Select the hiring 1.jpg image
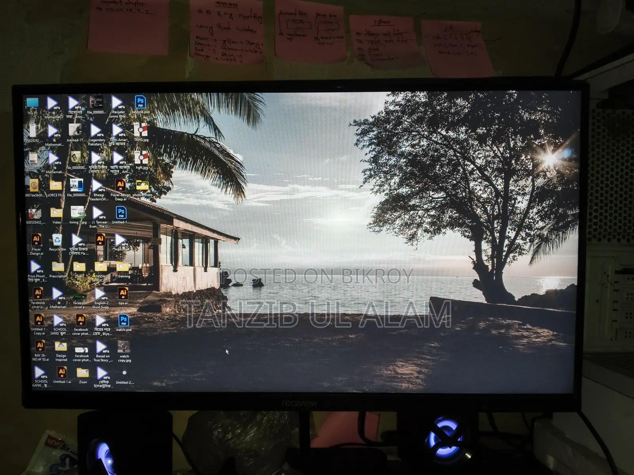634x475 pixels. pos(78,216)
